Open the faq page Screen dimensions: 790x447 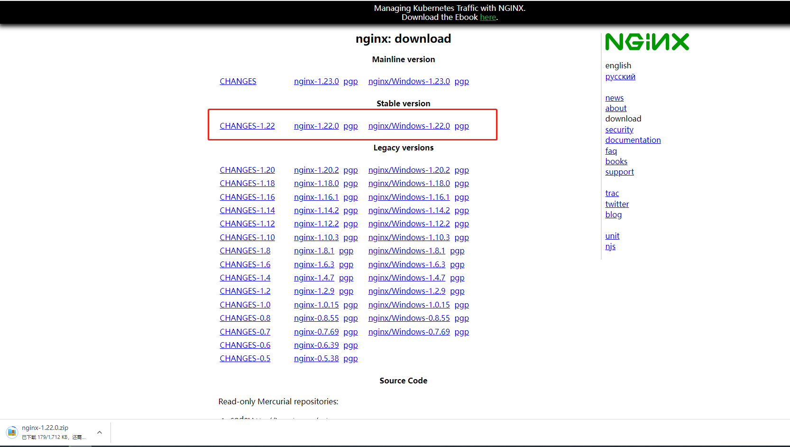coord(611,151)
